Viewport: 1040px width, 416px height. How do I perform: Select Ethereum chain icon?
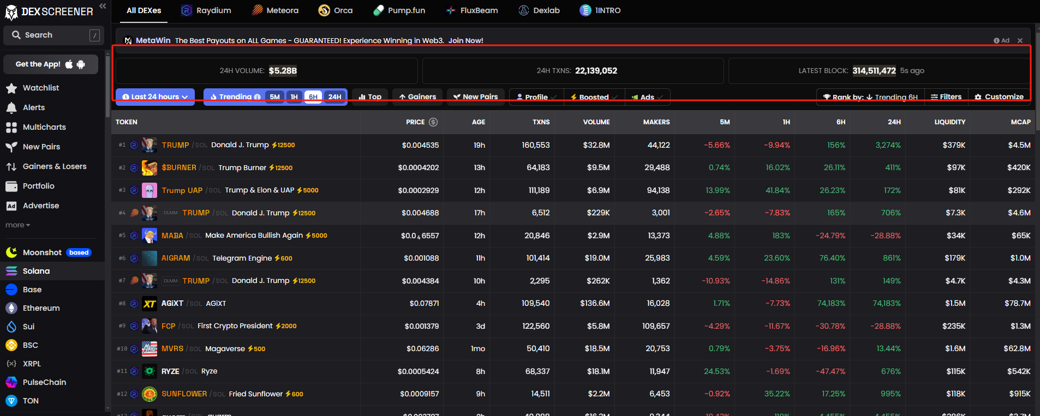(11, 308)
